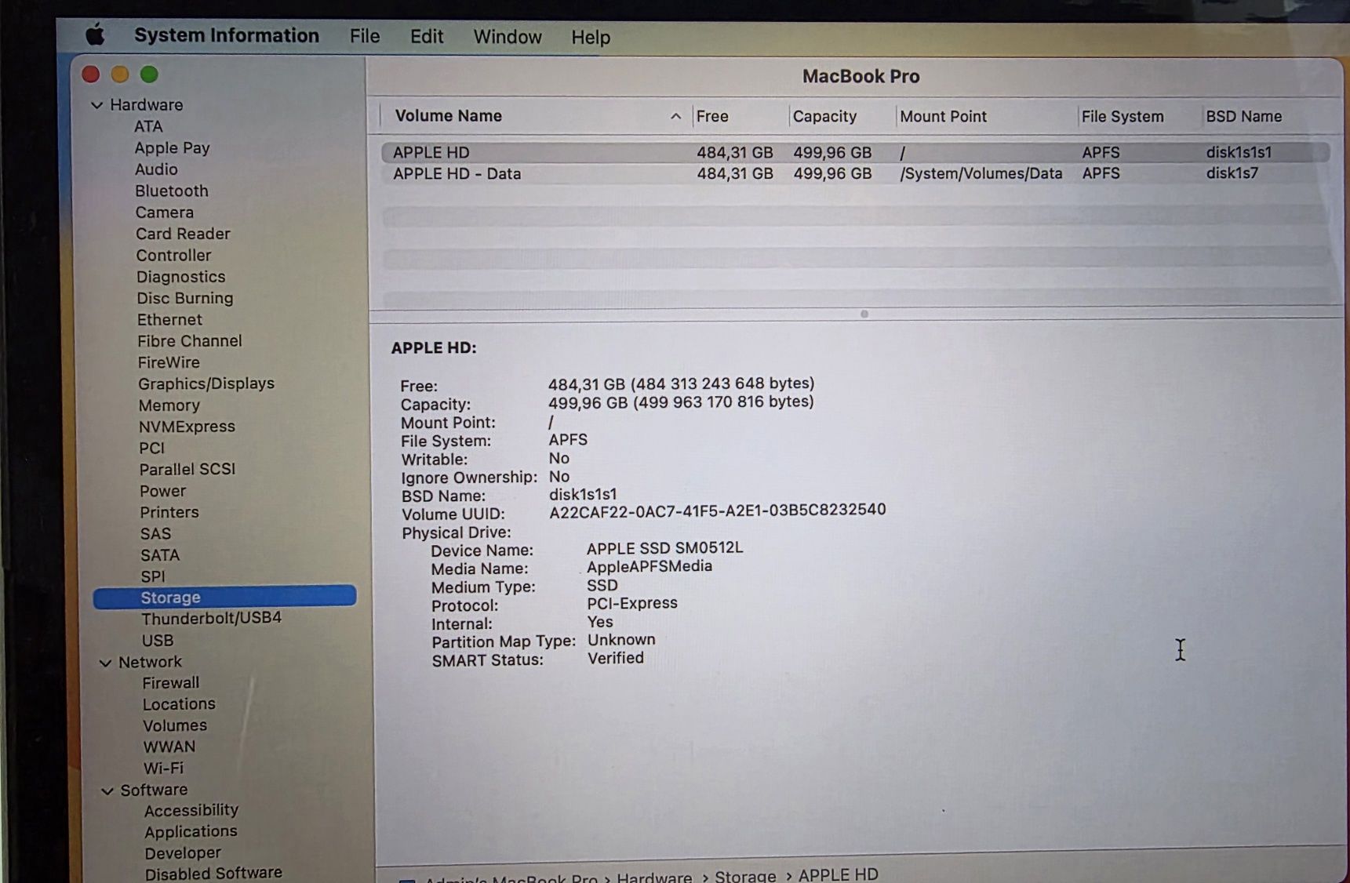Screen dimensions: 1350x883
Task: Select PCI in the sidebar
Action: coord(152,448)
